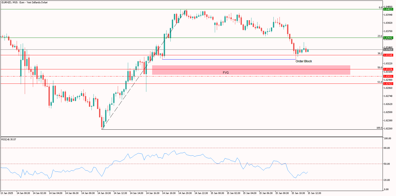Image resolution: width=396 pixels, height=196 pixels.
Task: Click the 1.82860 price scale tick
Action: [388, 88]
